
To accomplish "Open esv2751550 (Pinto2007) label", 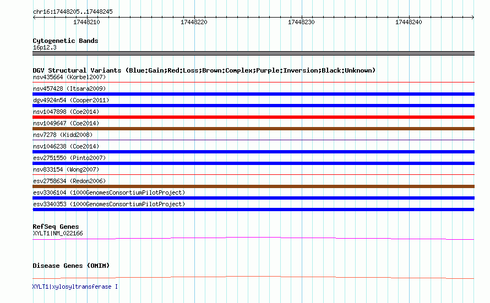I will click(69, 158).
